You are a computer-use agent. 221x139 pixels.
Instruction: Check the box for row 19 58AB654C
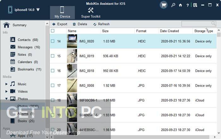point(53,115)
